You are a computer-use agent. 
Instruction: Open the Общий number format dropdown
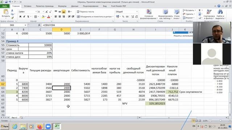tap(137, 12)
